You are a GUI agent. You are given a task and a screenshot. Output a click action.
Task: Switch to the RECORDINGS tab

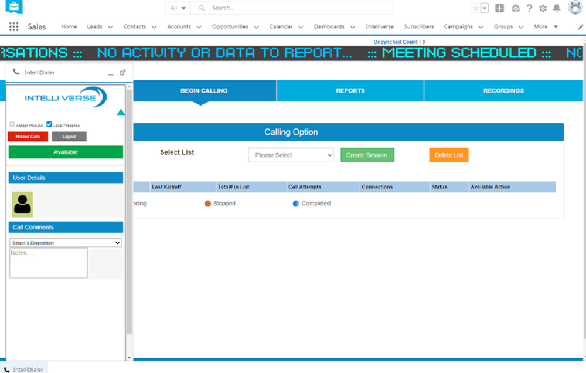[x=503, y=90]
